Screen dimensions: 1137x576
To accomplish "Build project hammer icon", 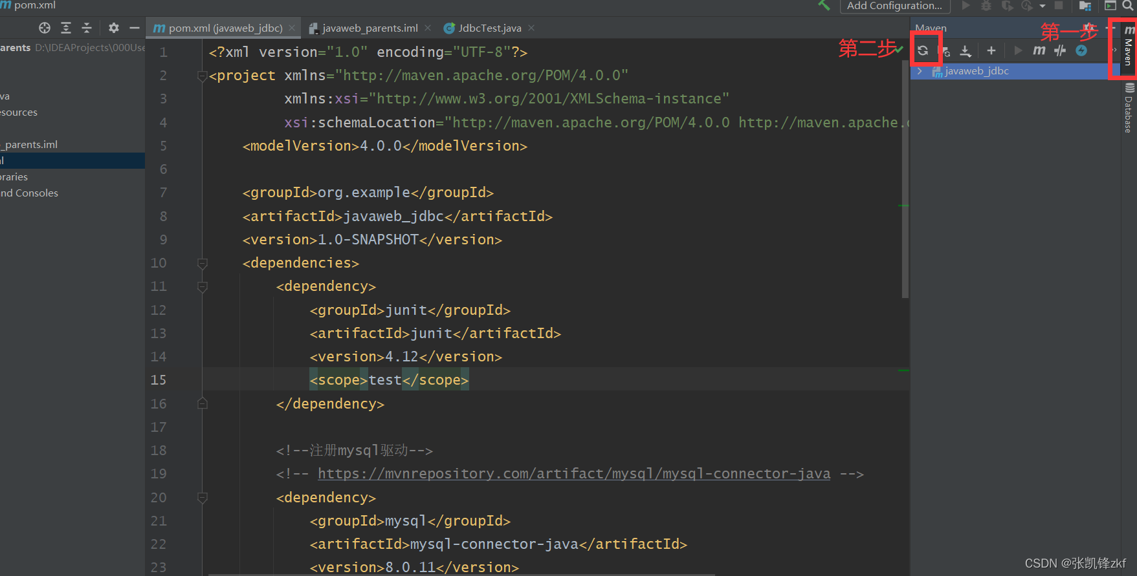I will click(824, 5).
